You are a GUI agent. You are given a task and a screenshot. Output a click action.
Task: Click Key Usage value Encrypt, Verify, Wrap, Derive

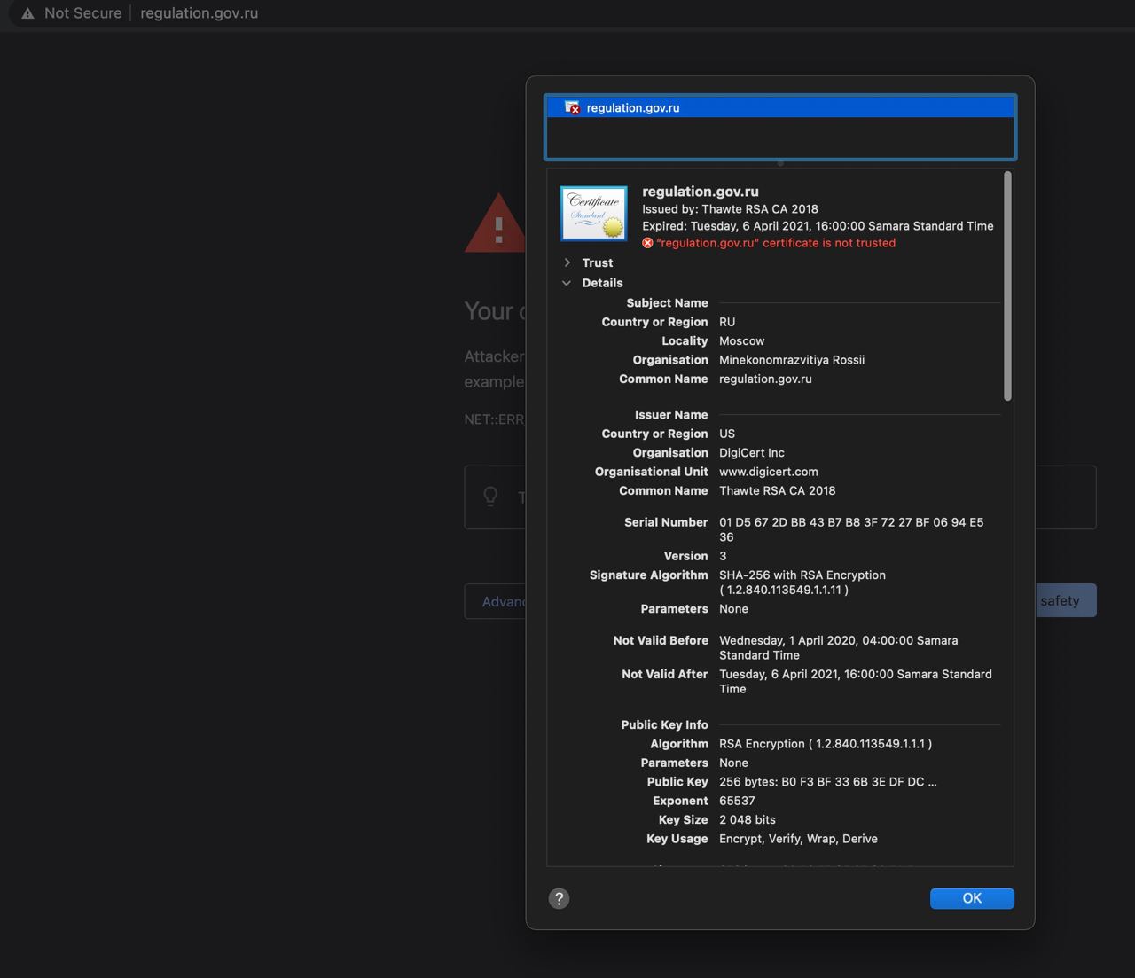[798, 839]
